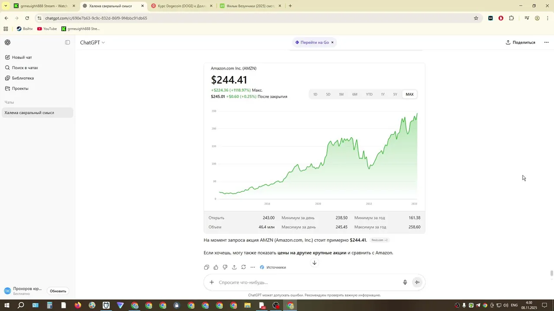Switch to the Фильм Везунчики browser tab
The width and height of the screenshot is (554, 311).
[251, 6]
